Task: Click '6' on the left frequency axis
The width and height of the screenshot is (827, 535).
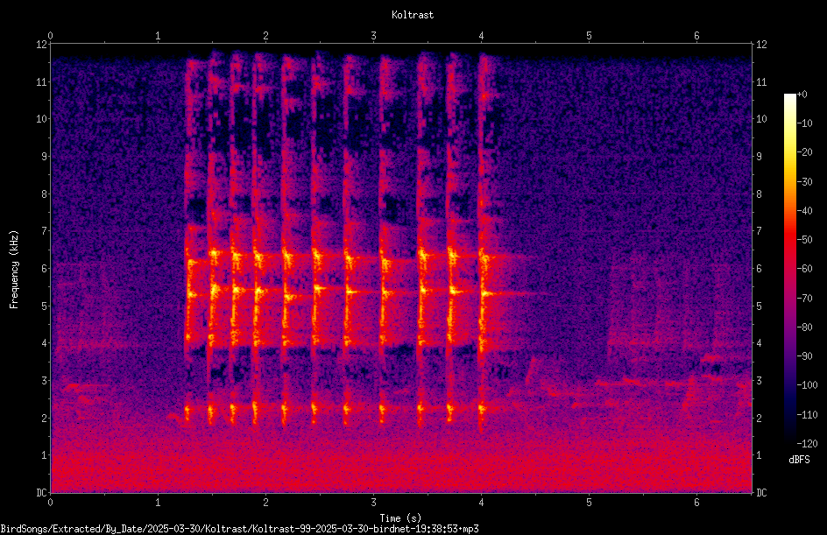Action: 45,268
